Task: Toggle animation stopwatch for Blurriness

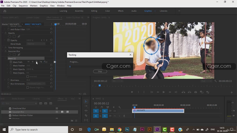Action: coord(8,80)
